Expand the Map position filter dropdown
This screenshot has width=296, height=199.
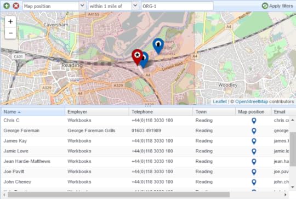(82, 6)
